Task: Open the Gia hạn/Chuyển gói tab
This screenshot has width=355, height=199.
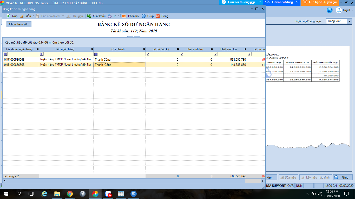Action: point(322,2)
